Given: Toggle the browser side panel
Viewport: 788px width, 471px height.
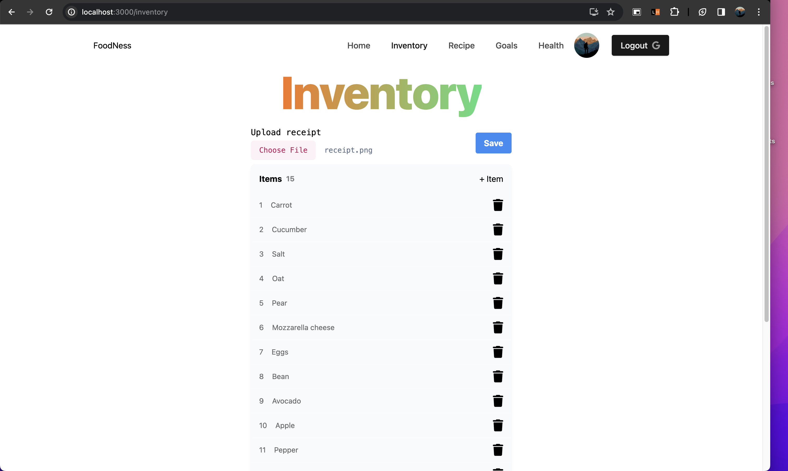Looking at the screenshot, I should pyautogui.click(x=721, y=12).
